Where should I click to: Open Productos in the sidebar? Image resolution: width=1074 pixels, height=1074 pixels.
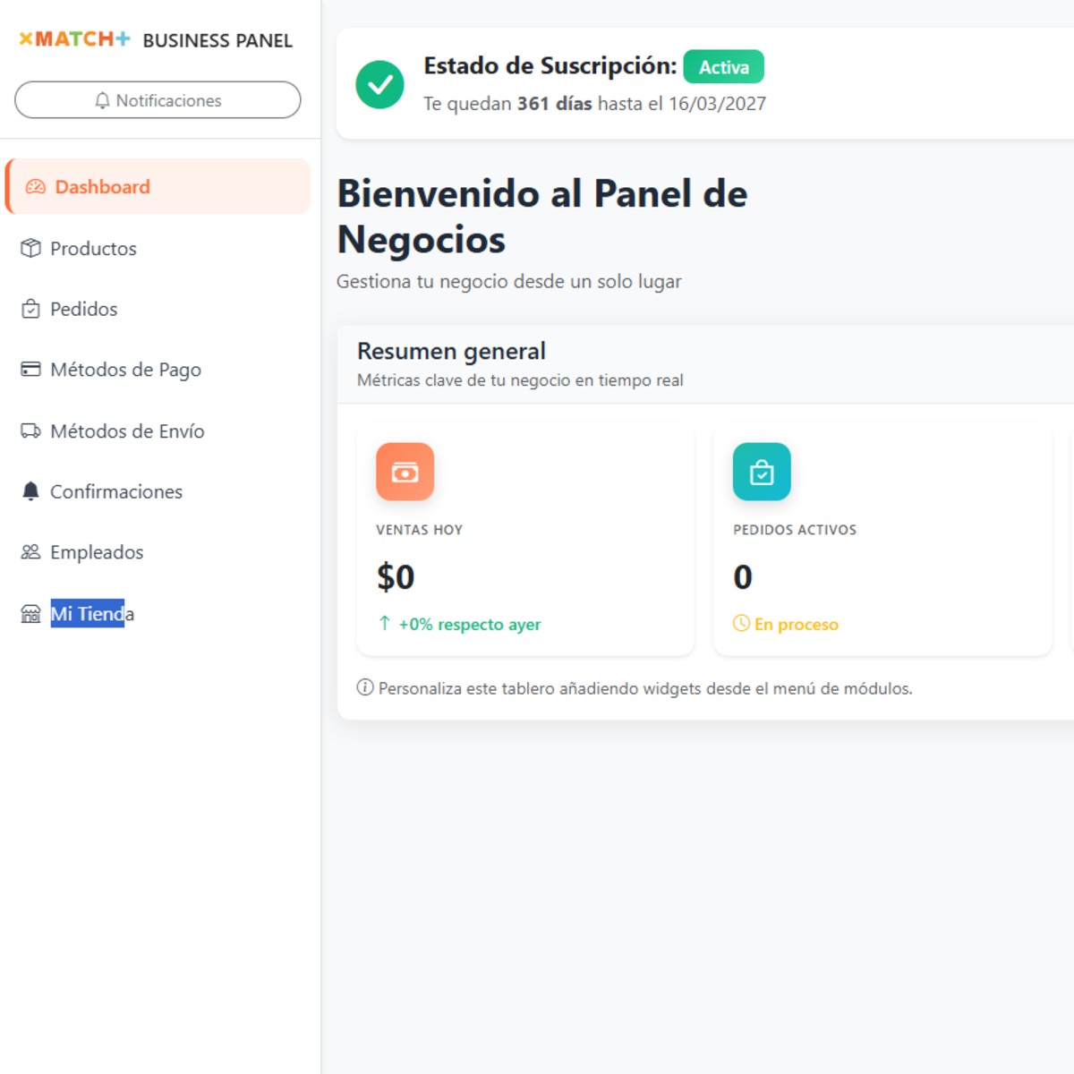coord(93,249)
